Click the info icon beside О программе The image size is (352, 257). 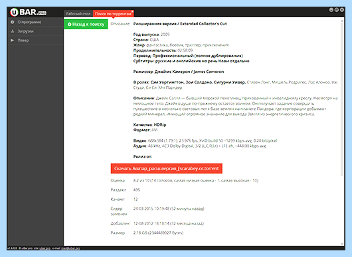click(13, 22)
